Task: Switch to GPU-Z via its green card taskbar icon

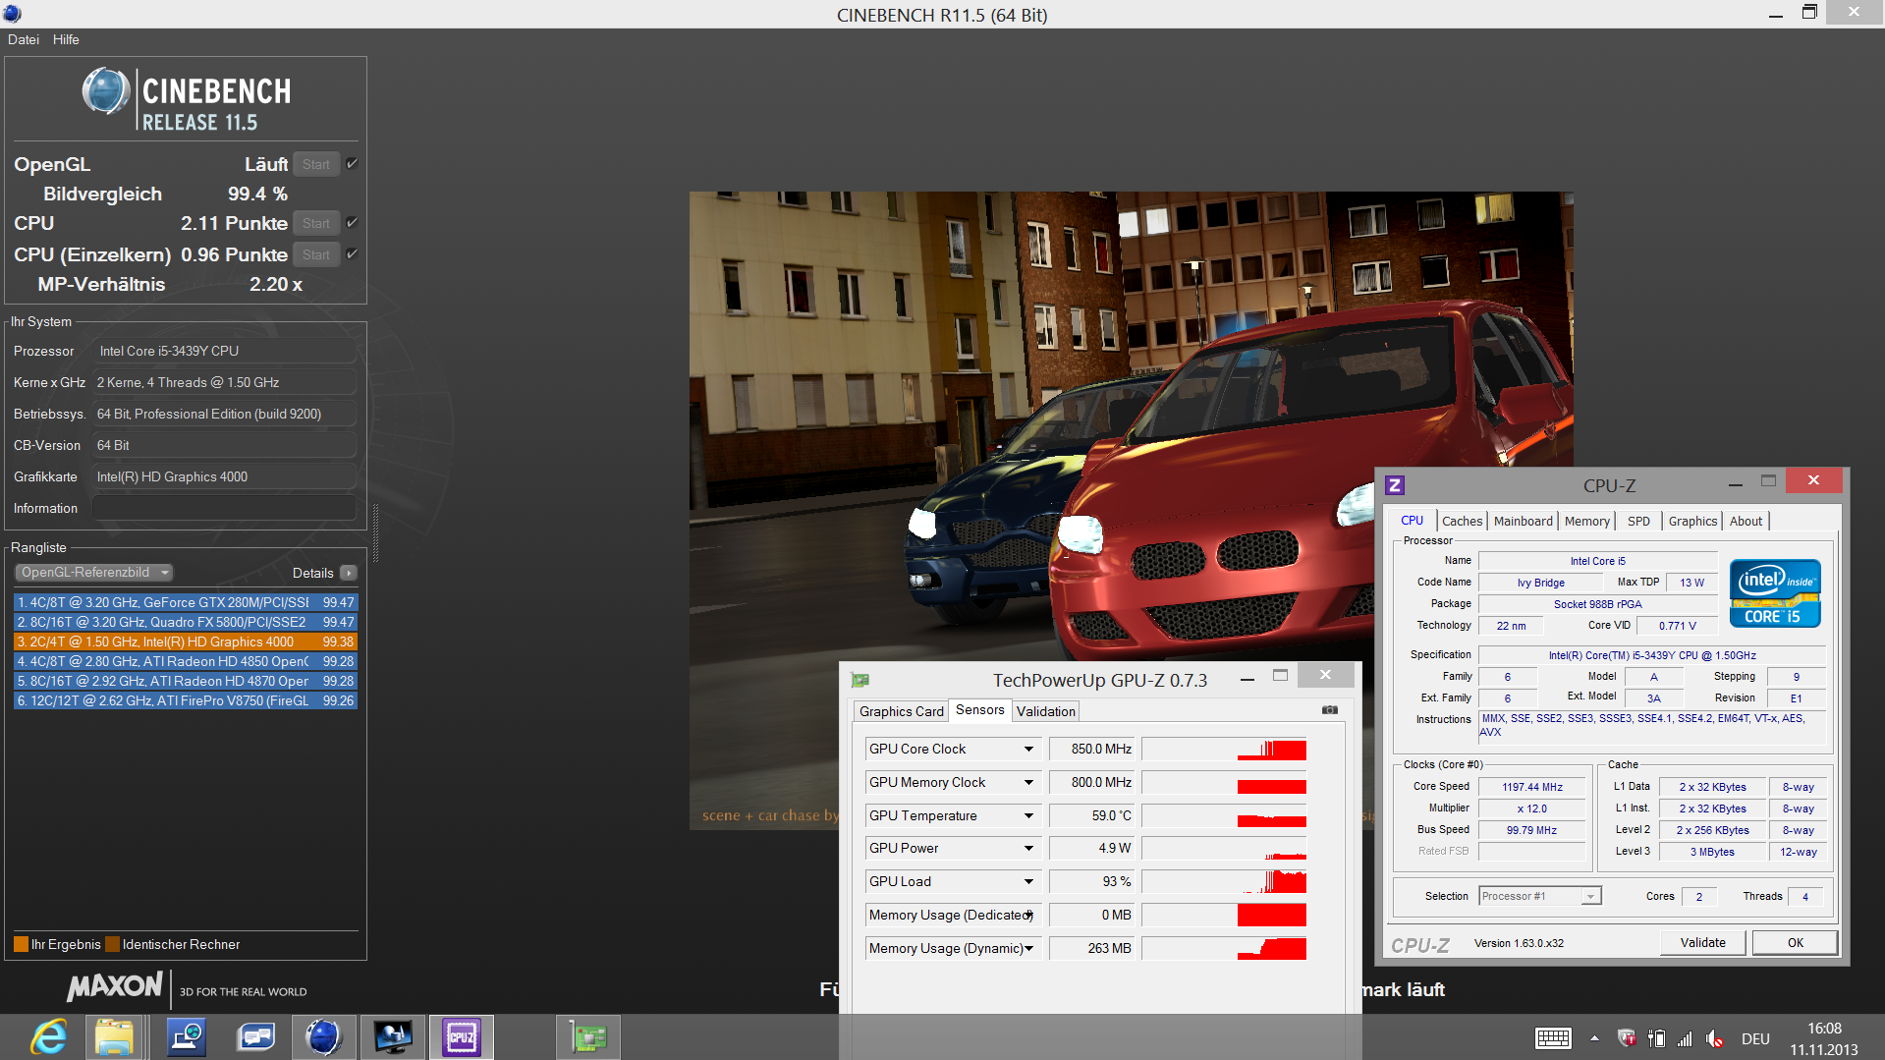Action: pos(587,1037)
